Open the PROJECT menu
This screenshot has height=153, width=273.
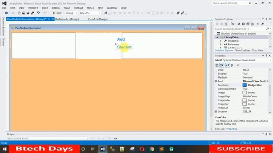point(33,8)
